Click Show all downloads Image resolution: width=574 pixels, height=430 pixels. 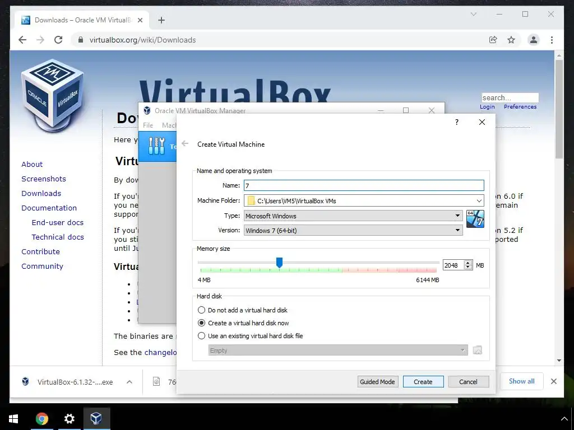pos(521,381)
